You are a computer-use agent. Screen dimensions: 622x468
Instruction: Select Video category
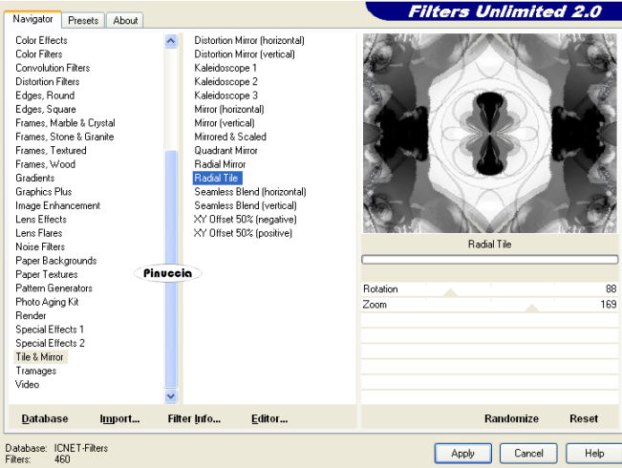[27, 384]
